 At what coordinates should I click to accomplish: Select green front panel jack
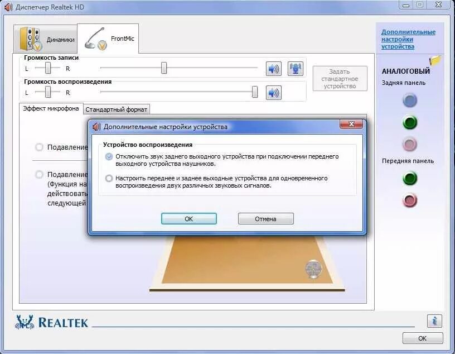click(410, 178)
